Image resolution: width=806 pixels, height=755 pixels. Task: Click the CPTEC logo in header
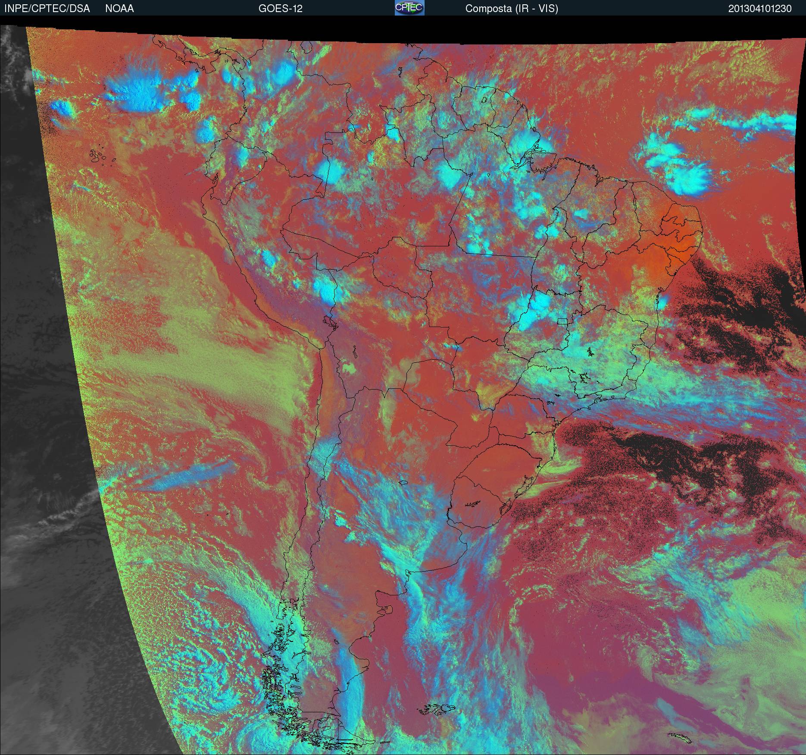[409, 8]
